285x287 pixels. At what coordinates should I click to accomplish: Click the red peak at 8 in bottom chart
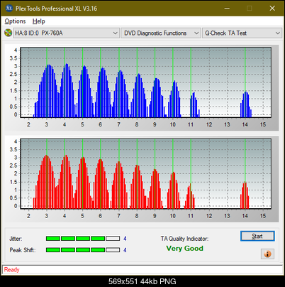pos(138,187)
